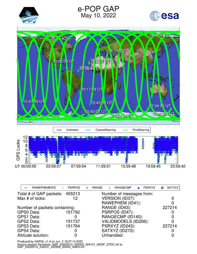Click the 17:24:59 UT map label
The width and height of the screenshot is (197, 254).
point(160,106)
